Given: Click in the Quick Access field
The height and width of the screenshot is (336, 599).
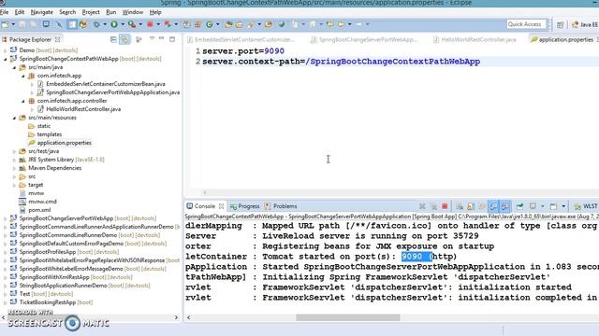Looking at the screenshot, I should coord(526,24).
